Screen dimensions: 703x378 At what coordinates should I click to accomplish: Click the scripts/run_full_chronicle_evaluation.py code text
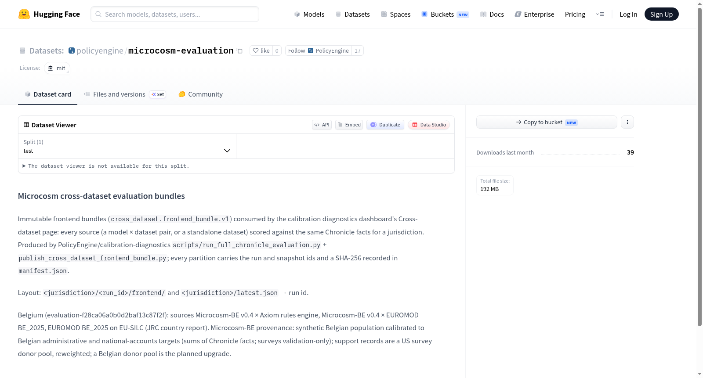(246, 245)
